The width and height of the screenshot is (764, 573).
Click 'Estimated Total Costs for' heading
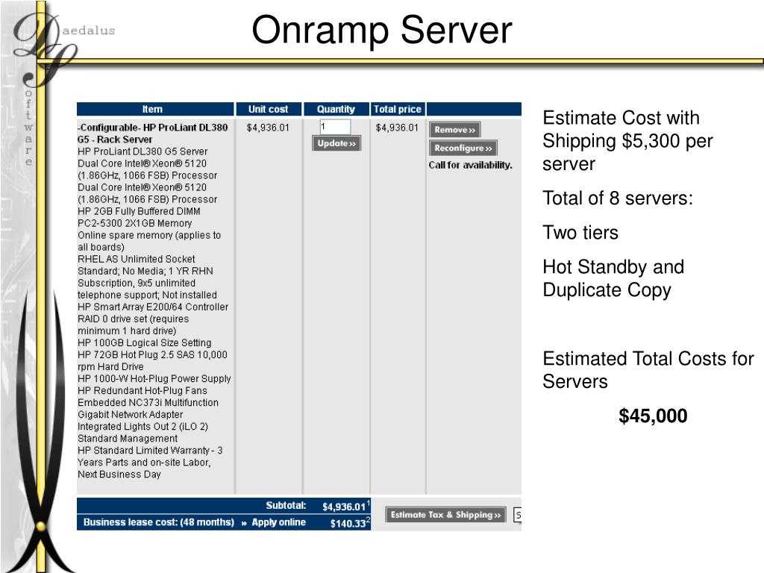click(648, 359)
